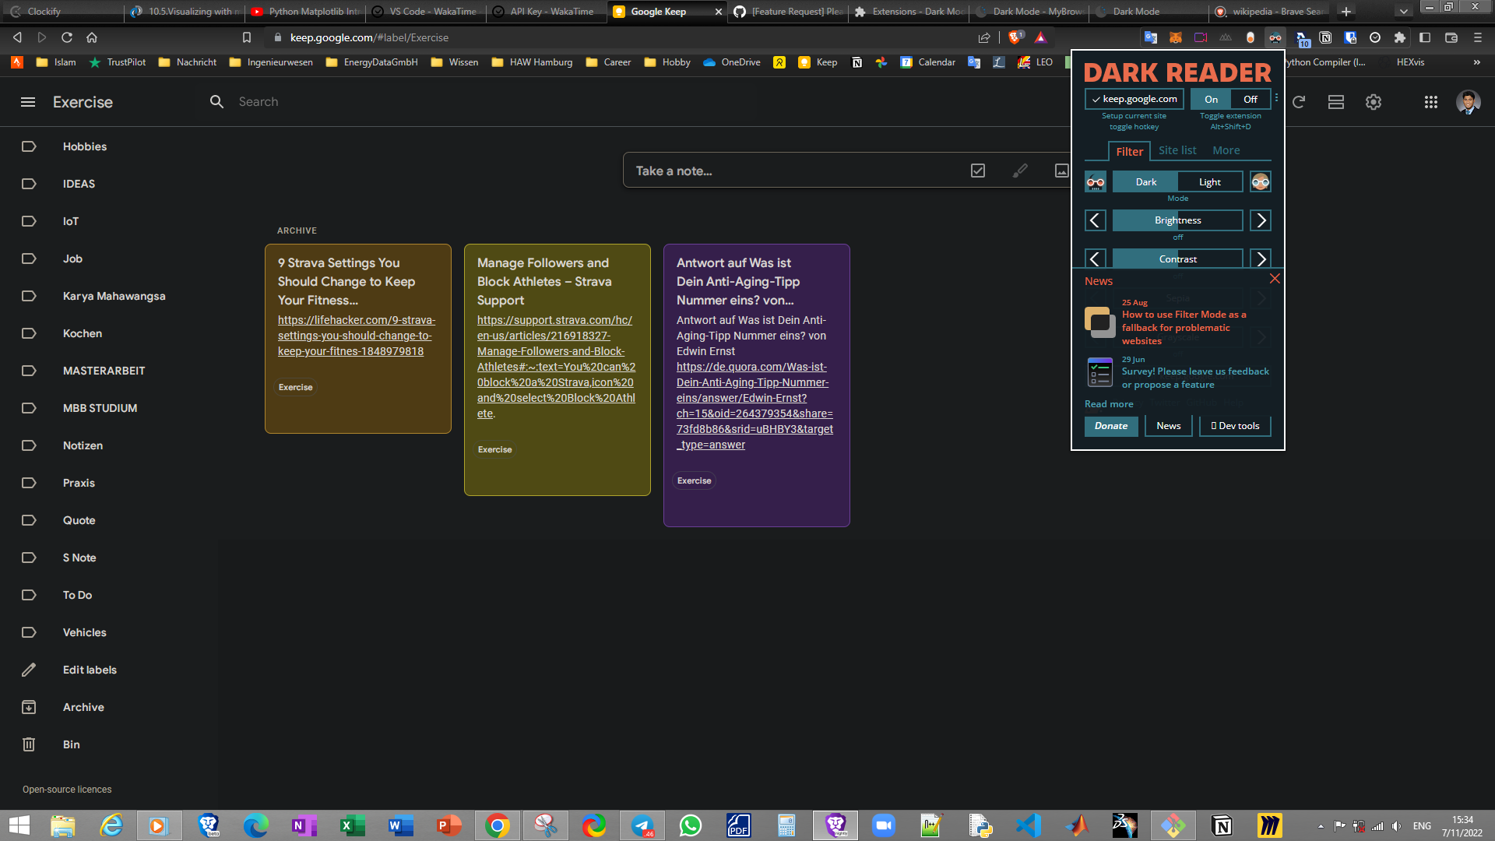Create a new note with drawing

point(1020,171)
